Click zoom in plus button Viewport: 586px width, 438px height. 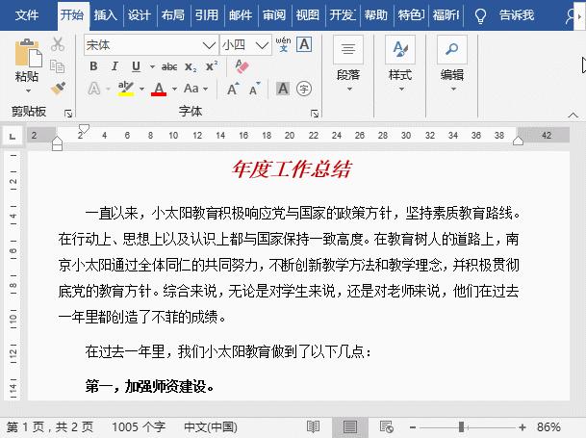click(522, 427)
